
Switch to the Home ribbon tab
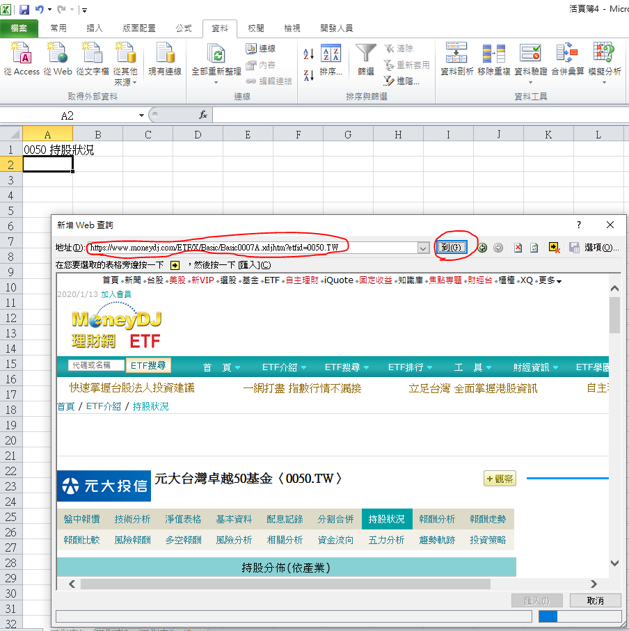58,28
